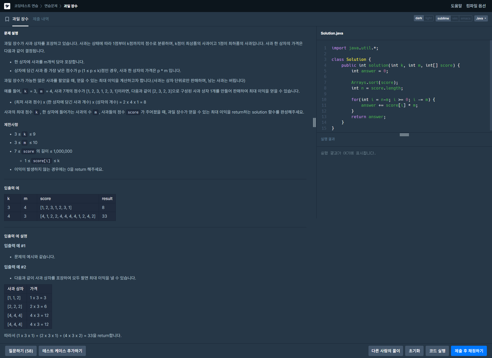Click the vertical panel resize handle

point(314,122)
